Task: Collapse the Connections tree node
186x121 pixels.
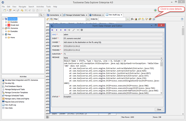Action: (3, 19)
